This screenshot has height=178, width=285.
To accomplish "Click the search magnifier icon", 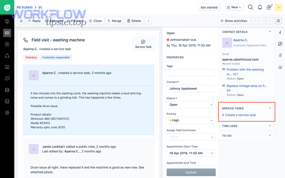I will (250, 7).
